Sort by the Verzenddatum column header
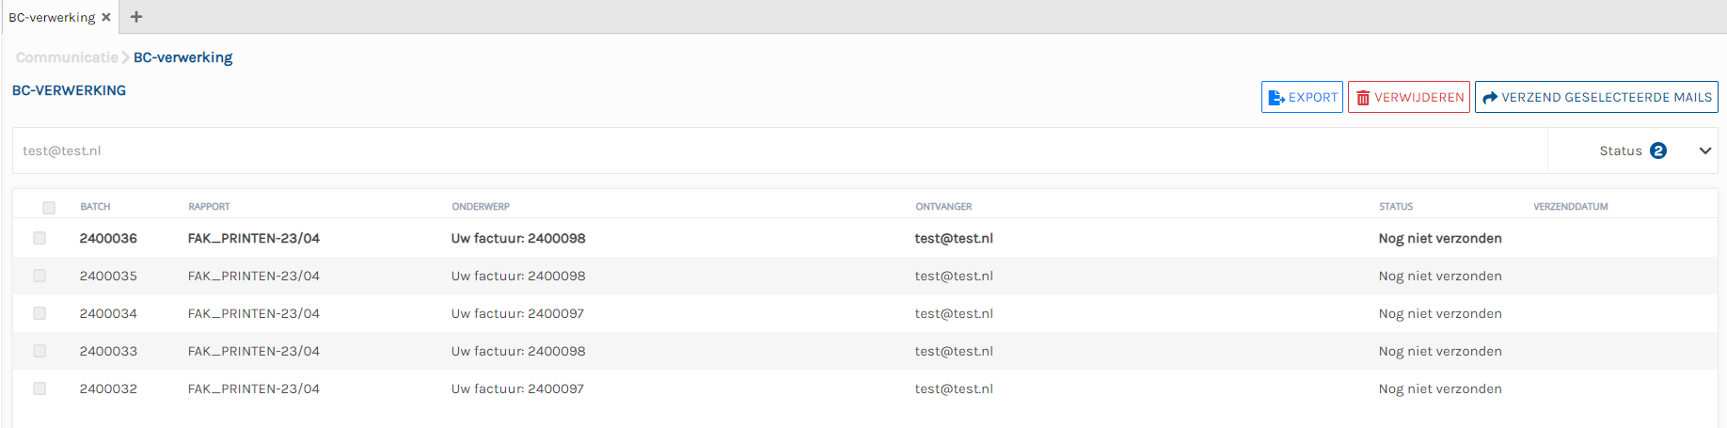This screenshot has height=428, width=1727. click(1570, 207)
